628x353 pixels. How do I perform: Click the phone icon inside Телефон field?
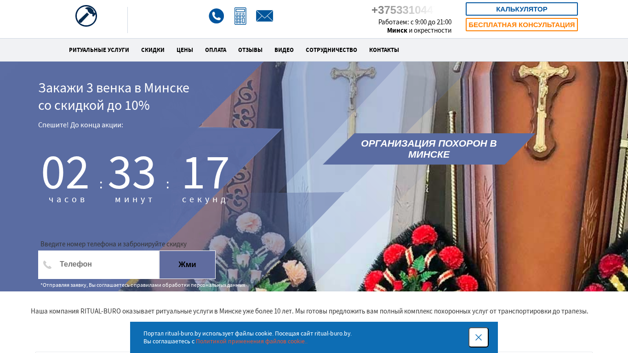tap(47, 265)
